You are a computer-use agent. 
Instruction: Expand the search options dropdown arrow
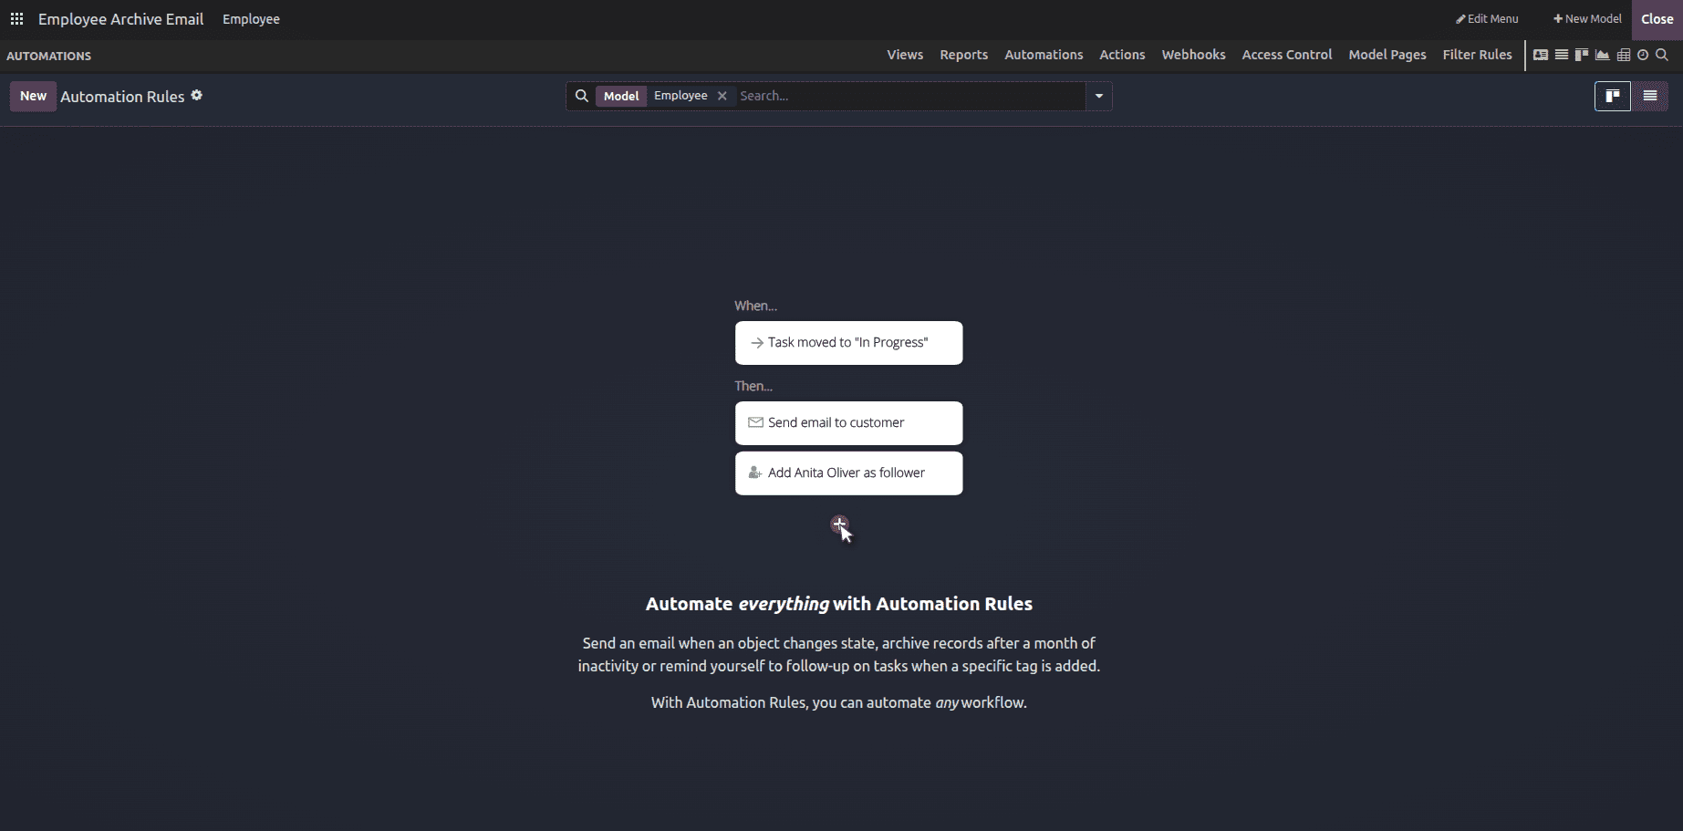point(1098,96)
